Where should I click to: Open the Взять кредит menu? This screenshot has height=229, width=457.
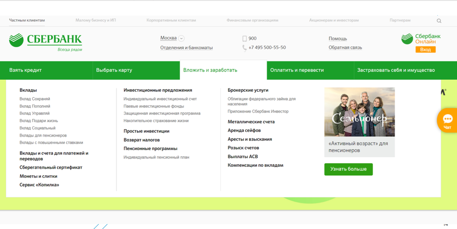(x=46, y=70)
